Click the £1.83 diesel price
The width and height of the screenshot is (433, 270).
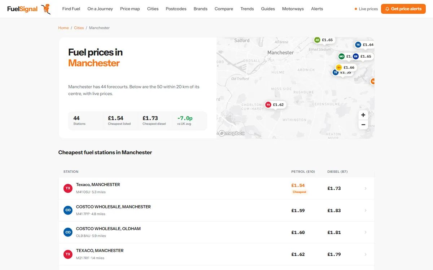click(334, 211)
